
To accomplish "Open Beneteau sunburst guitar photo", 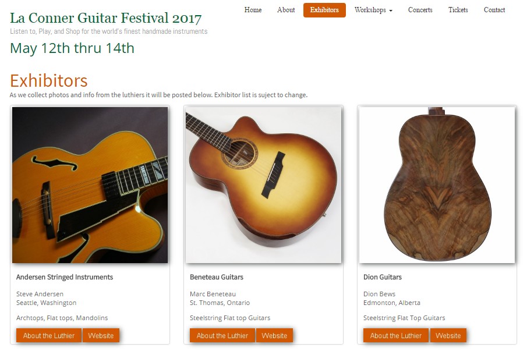I will point(263,185).
